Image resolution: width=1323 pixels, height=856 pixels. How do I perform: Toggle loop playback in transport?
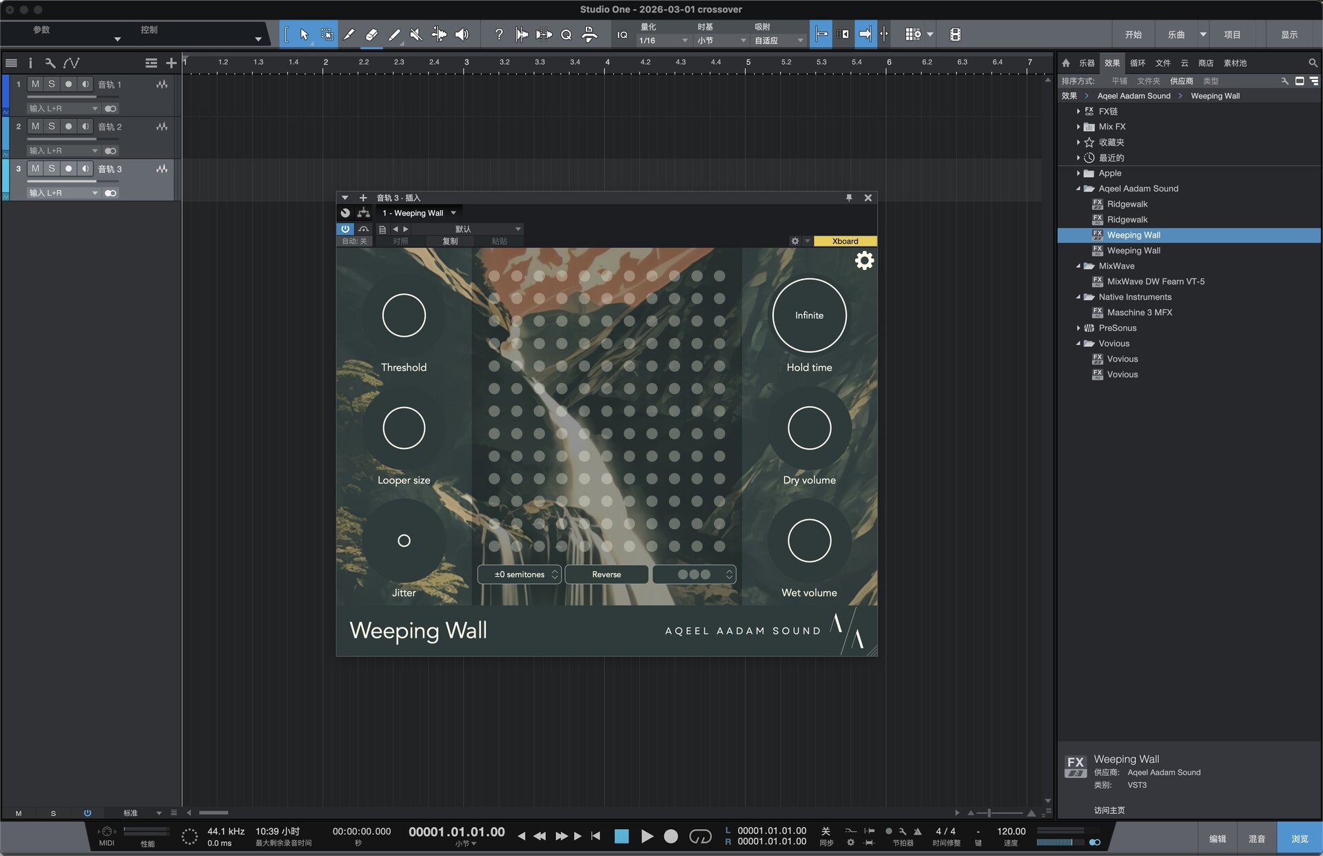700,836
